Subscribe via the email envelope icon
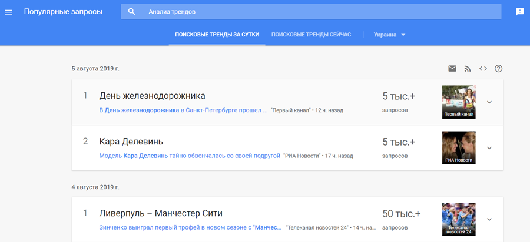 pyautogui.click(x=452, y=68)
